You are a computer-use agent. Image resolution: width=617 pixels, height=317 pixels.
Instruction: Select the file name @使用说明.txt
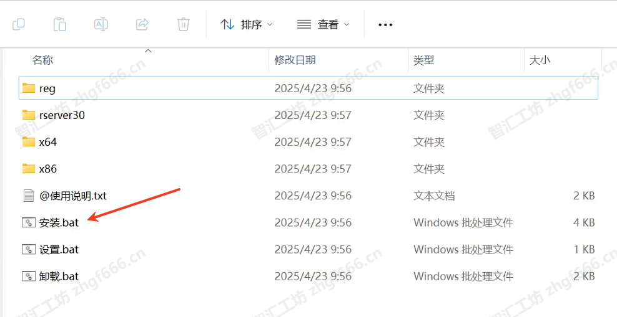pyautogui.click(x=73, y=196)
